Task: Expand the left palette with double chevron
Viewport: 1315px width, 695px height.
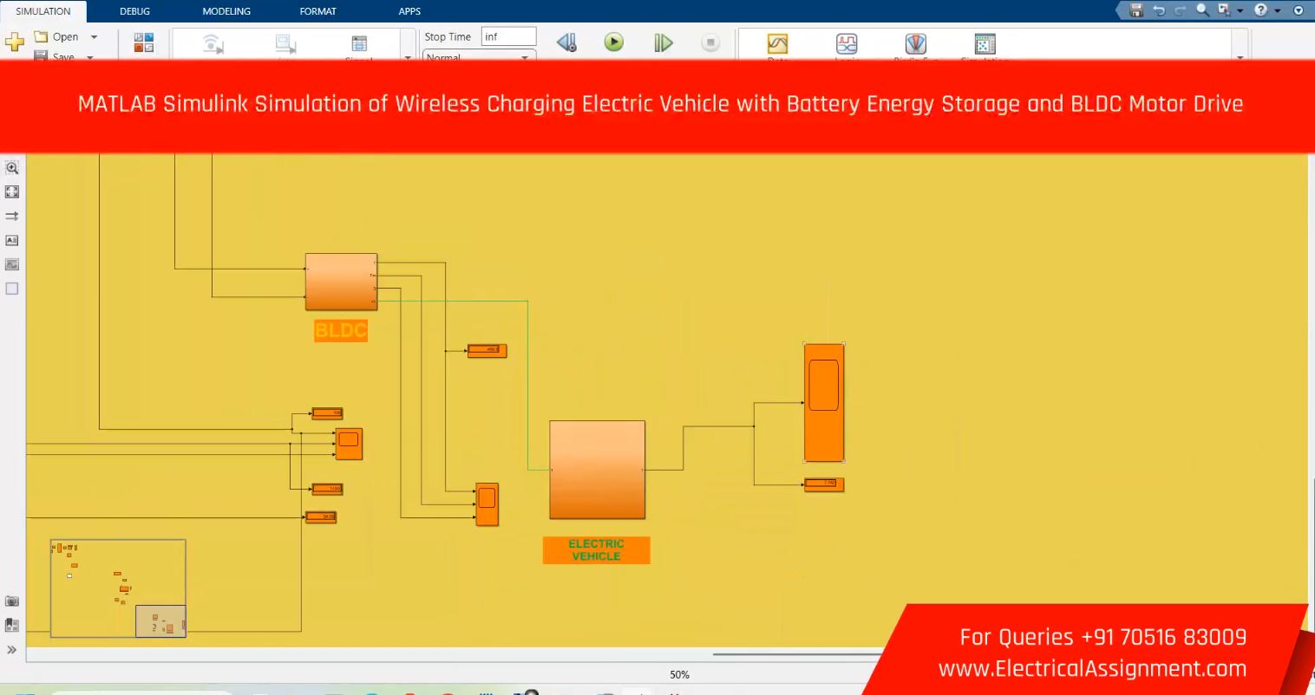Action: pyautogui.click(x=12, y=649)
